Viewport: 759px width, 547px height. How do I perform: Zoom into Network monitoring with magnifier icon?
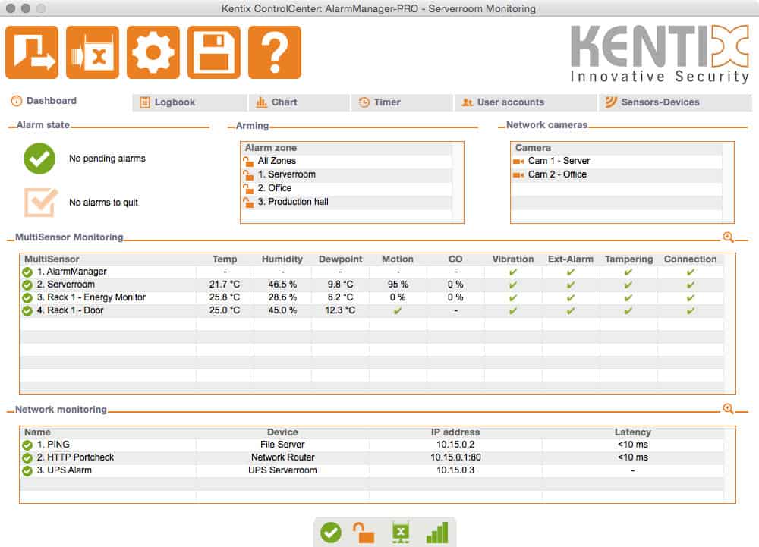point(729,409)
